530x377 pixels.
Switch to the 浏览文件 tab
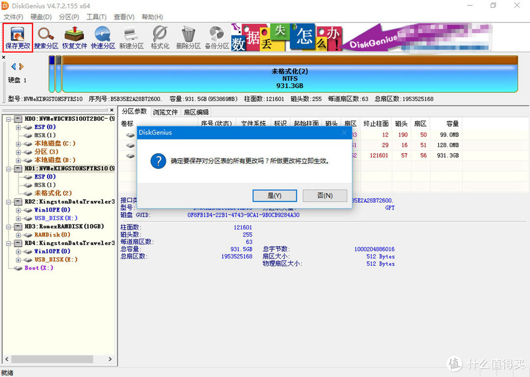click(x=165, y=112)
